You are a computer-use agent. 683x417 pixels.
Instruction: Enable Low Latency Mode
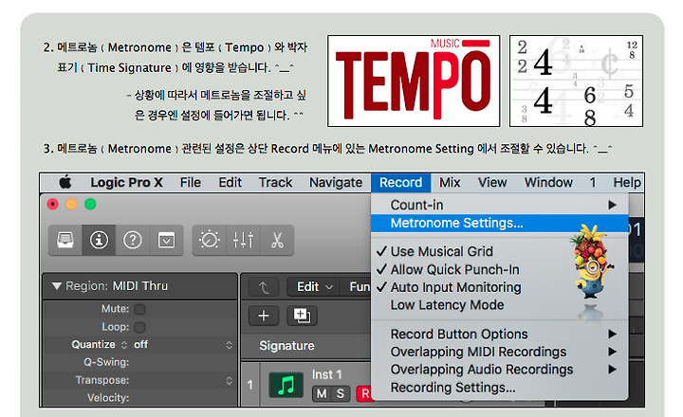[x=500, y=305]
